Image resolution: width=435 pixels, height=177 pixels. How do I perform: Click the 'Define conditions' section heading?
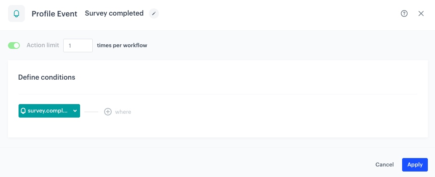(x=47, y=77)
